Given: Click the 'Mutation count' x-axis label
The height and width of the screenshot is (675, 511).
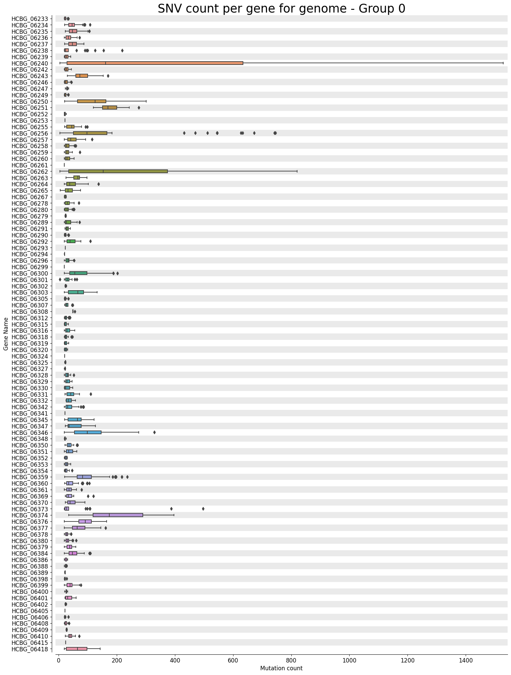Looking at the screenshot, I should [x=281, y=668].
